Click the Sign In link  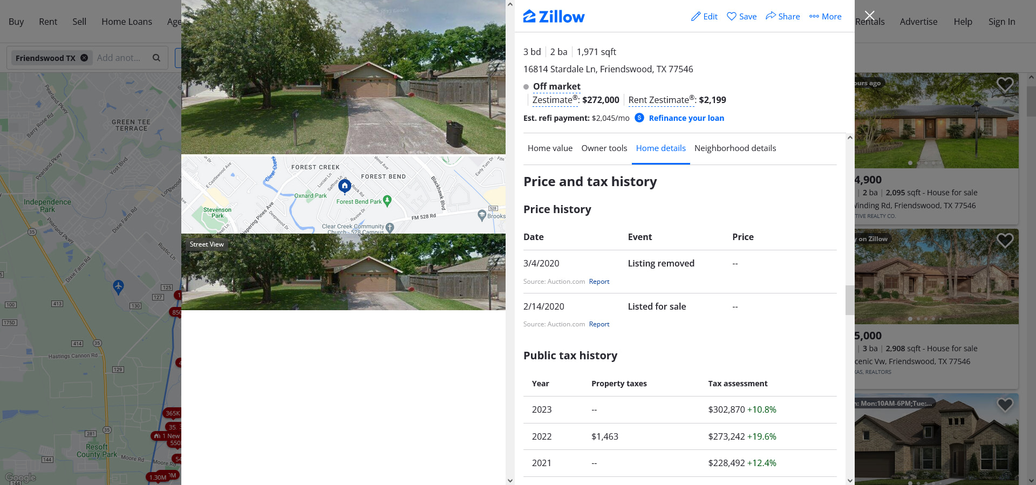click(x=1001, y=22)
